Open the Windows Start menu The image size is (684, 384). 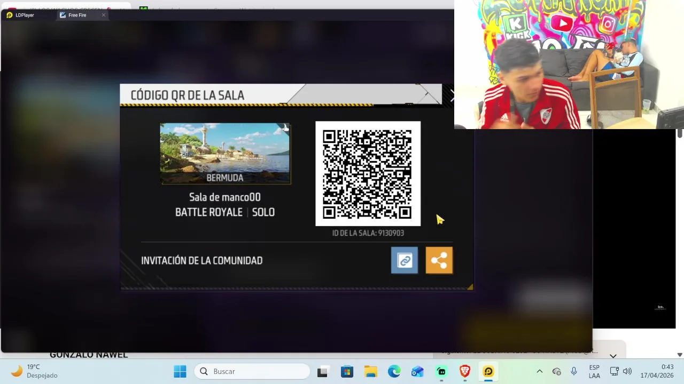180,371
